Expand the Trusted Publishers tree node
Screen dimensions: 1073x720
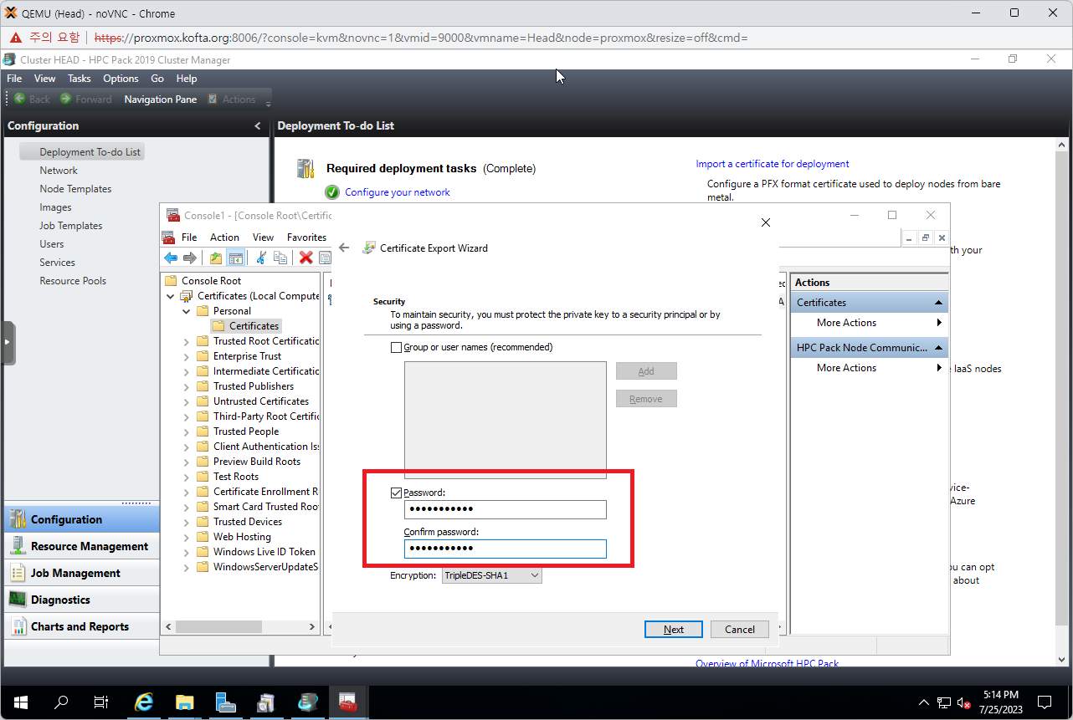(187, 386)
